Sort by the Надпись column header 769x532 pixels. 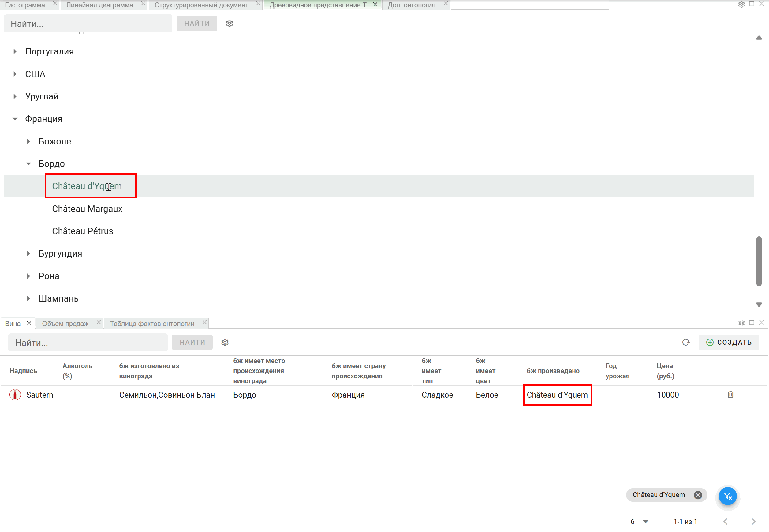23,371
